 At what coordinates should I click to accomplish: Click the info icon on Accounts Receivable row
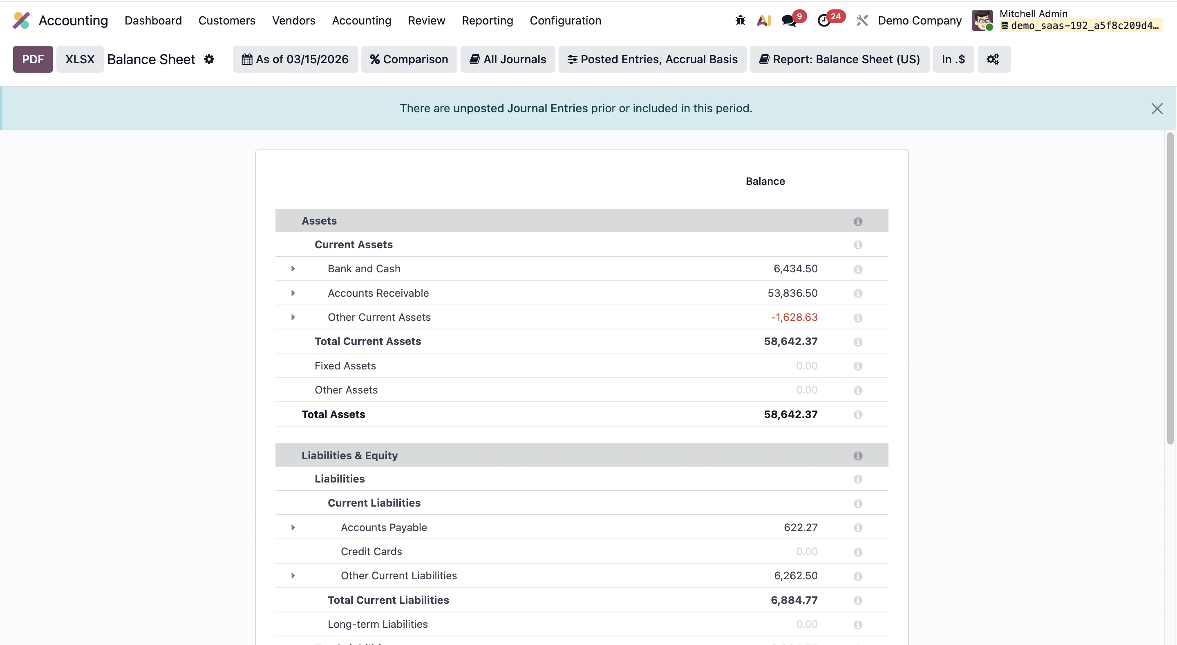(x=858, y=294)
